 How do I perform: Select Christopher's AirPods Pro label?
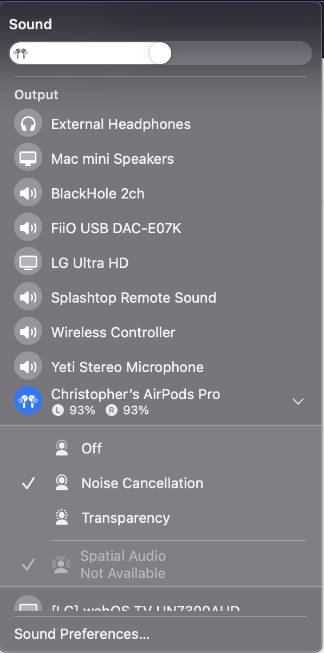(135, 394)
